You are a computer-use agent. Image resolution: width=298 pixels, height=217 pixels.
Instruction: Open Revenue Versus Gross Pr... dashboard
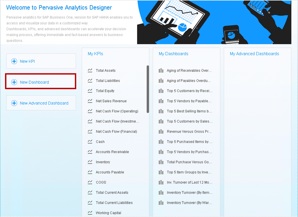point(189,132)
